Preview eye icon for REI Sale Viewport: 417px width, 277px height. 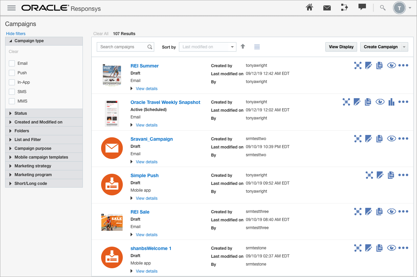click(391, 211)
